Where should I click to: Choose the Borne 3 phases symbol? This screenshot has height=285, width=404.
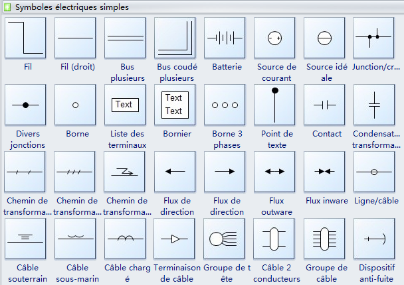click(225, 105)
